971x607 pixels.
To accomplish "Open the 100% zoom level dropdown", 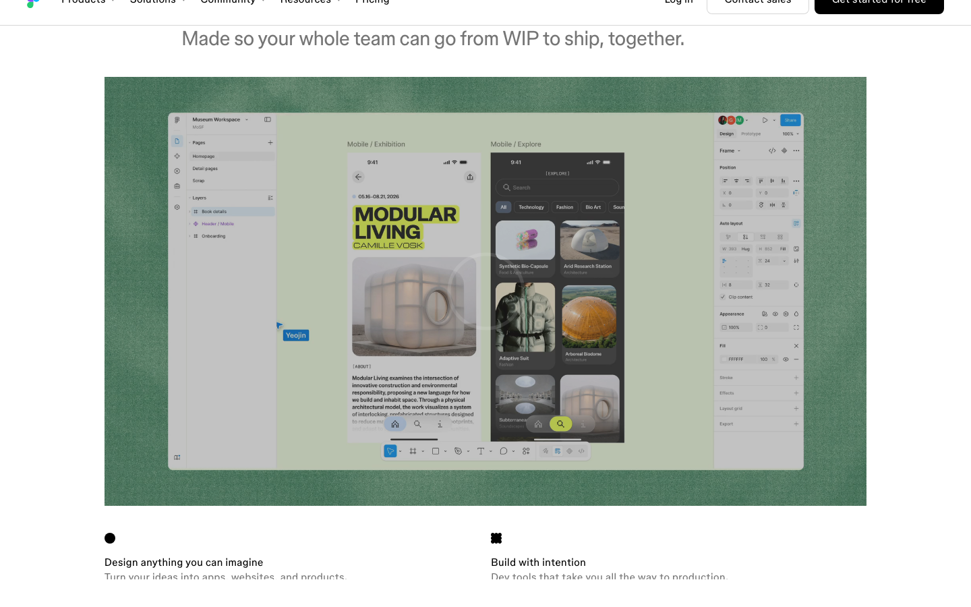I will 790,134.
